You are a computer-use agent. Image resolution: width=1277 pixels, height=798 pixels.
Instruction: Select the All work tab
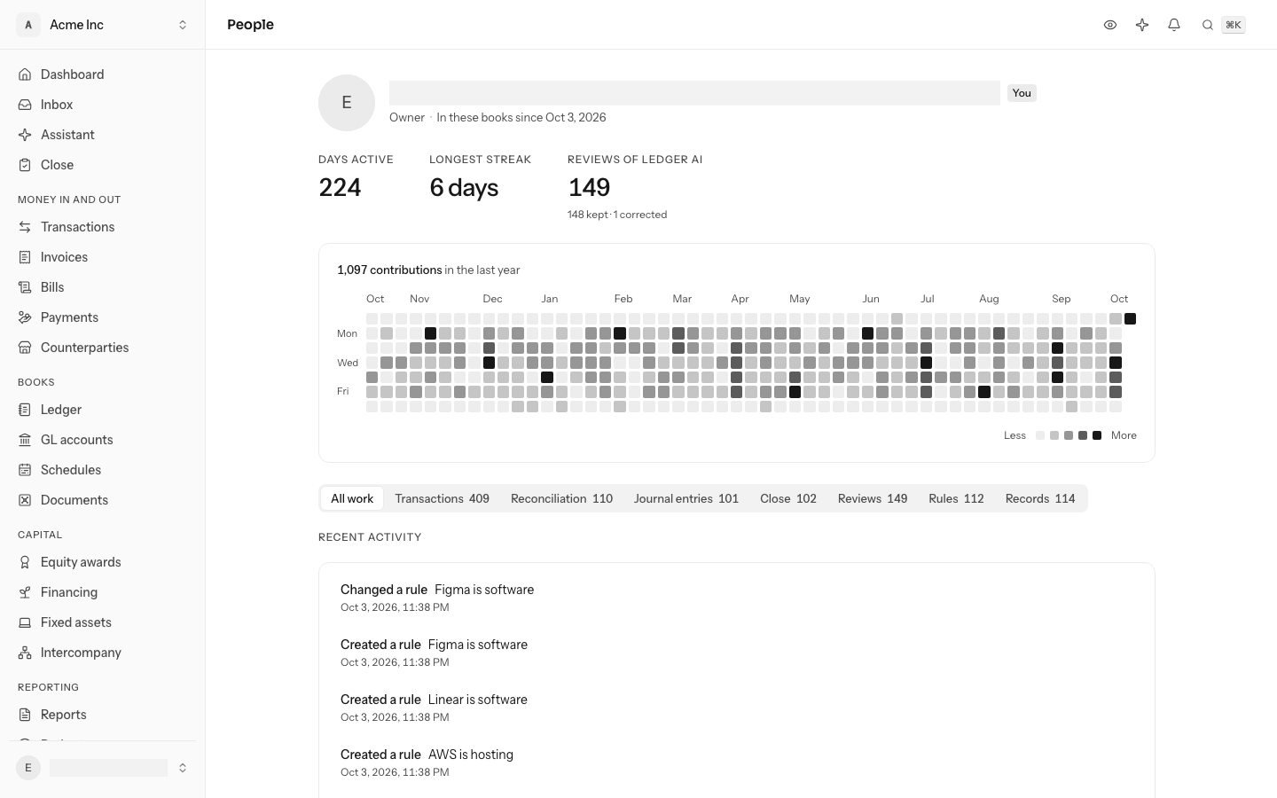352,498
